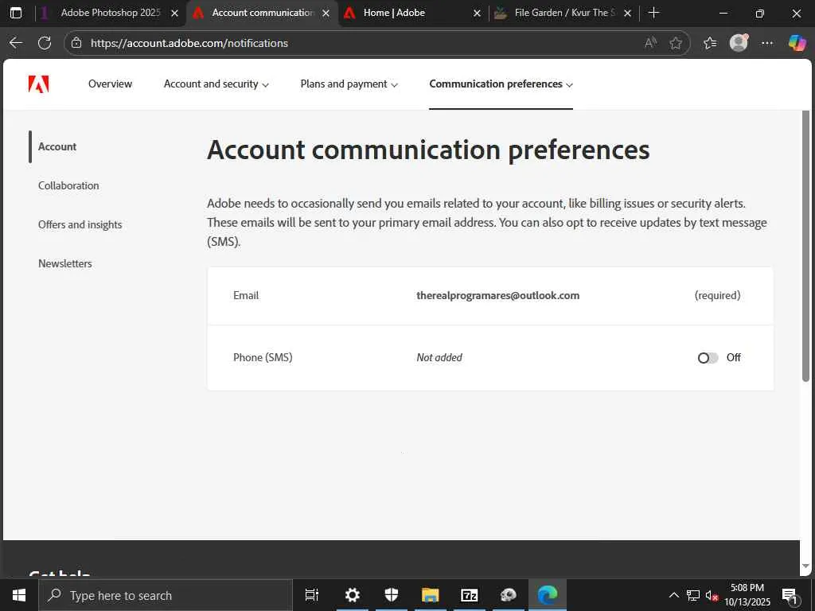Click the '(required)' label
Image resolution: width=815 pixels, height=611 pixels.
point(717,296)
